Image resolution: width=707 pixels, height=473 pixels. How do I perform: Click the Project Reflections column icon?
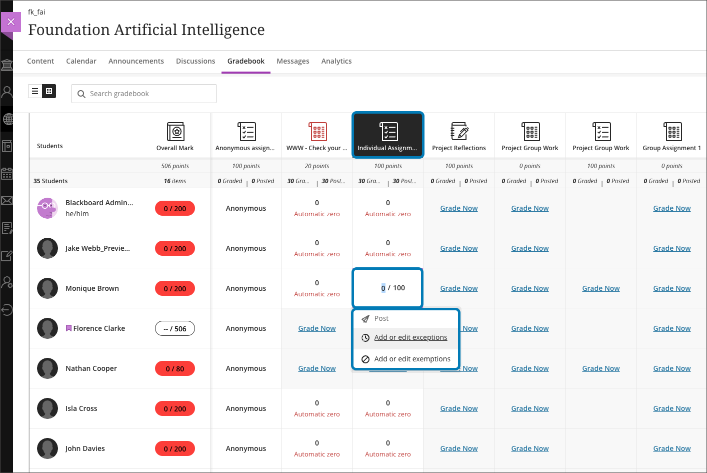(x=459, y=132)
